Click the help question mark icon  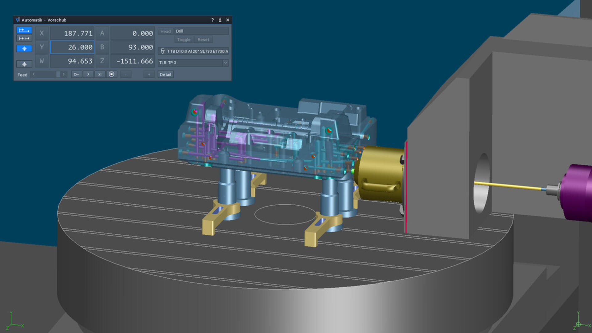[x=212, y=20]
